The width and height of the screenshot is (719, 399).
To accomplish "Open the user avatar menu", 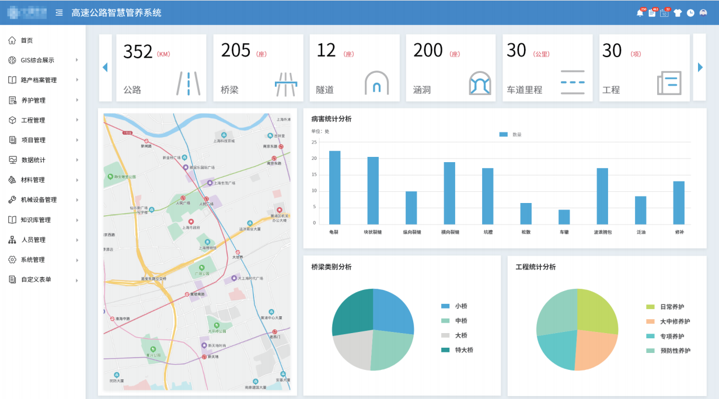I will tap(703, 13).
